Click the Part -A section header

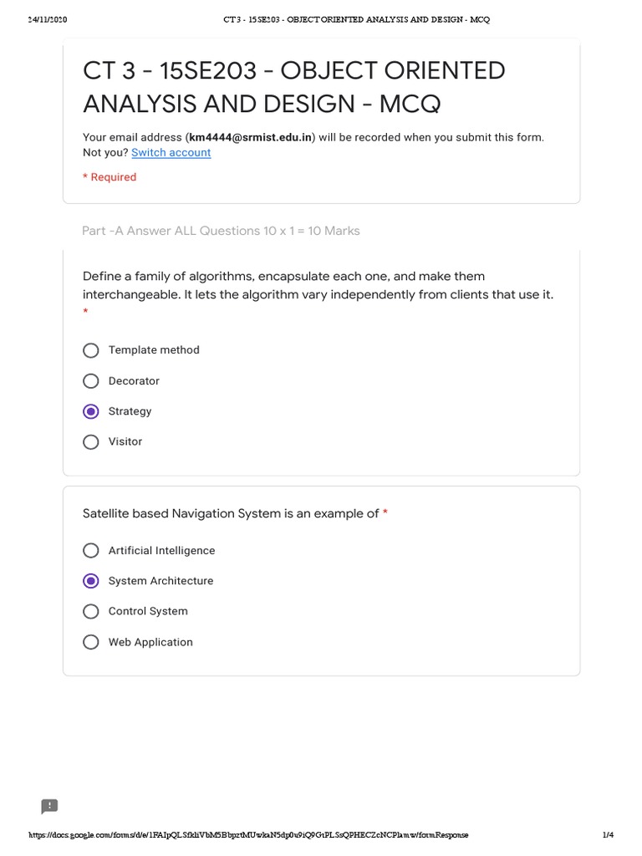pyautogui.click(x=221, y=231)
